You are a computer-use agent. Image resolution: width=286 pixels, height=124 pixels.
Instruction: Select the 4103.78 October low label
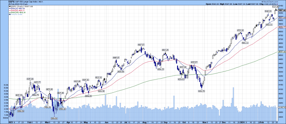[202, 91]
